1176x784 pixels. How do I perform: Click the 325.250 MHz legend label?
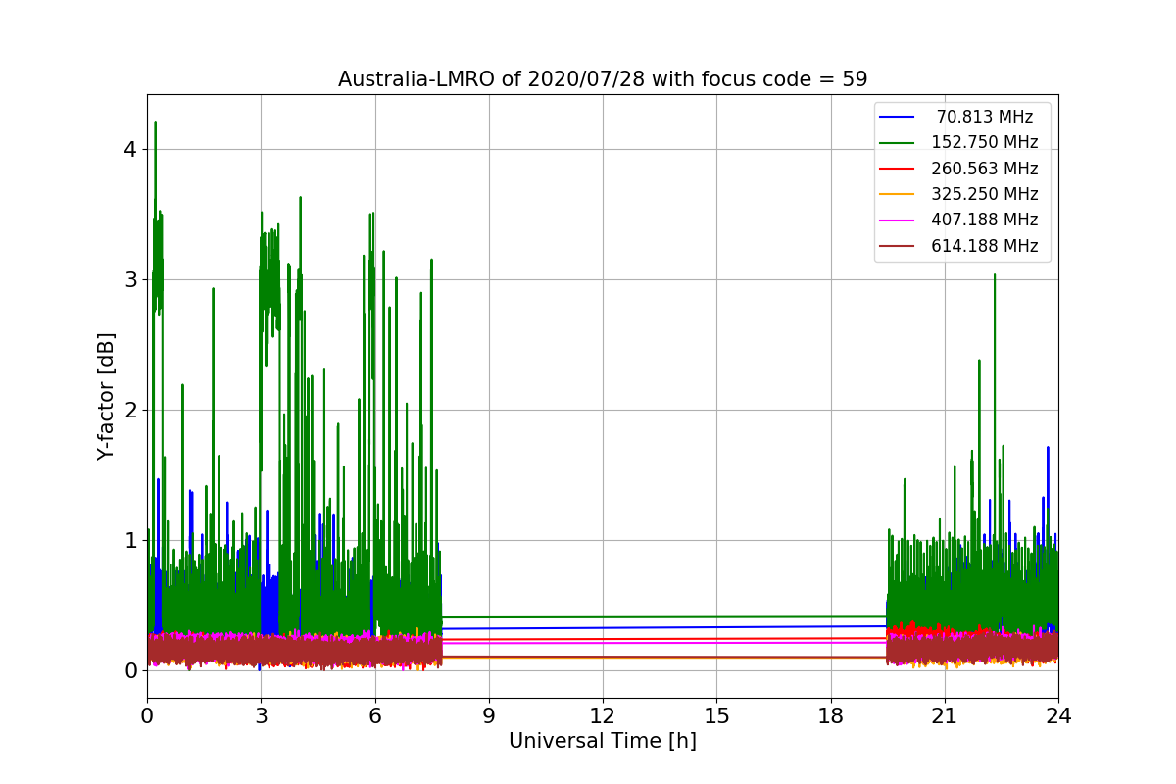985,194
